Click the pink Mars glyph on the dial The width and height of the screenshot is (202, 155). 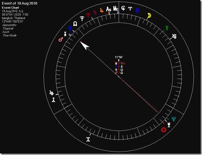[x=61, y=40]
